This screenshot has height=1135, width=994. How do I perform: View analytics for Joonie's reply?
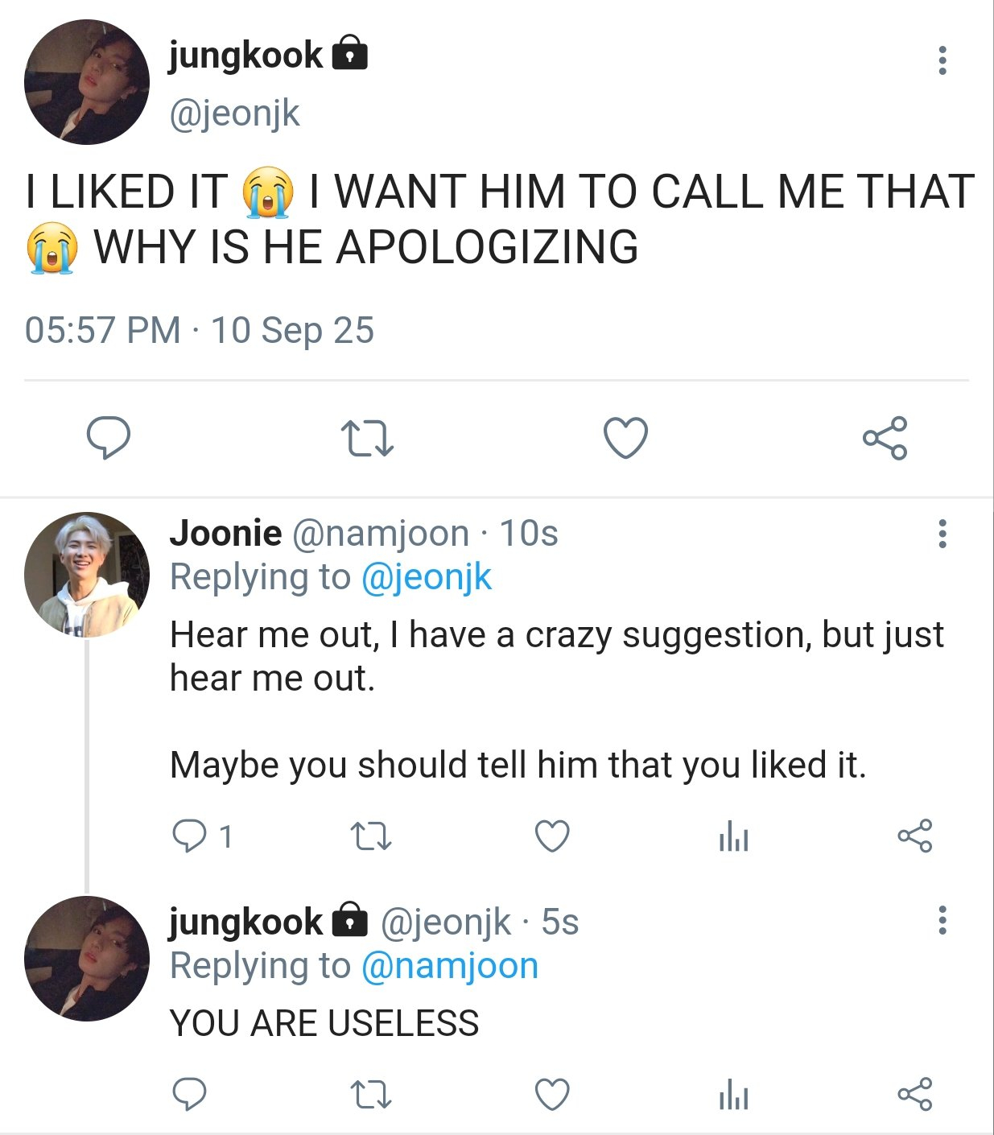[x=733, y=837]
